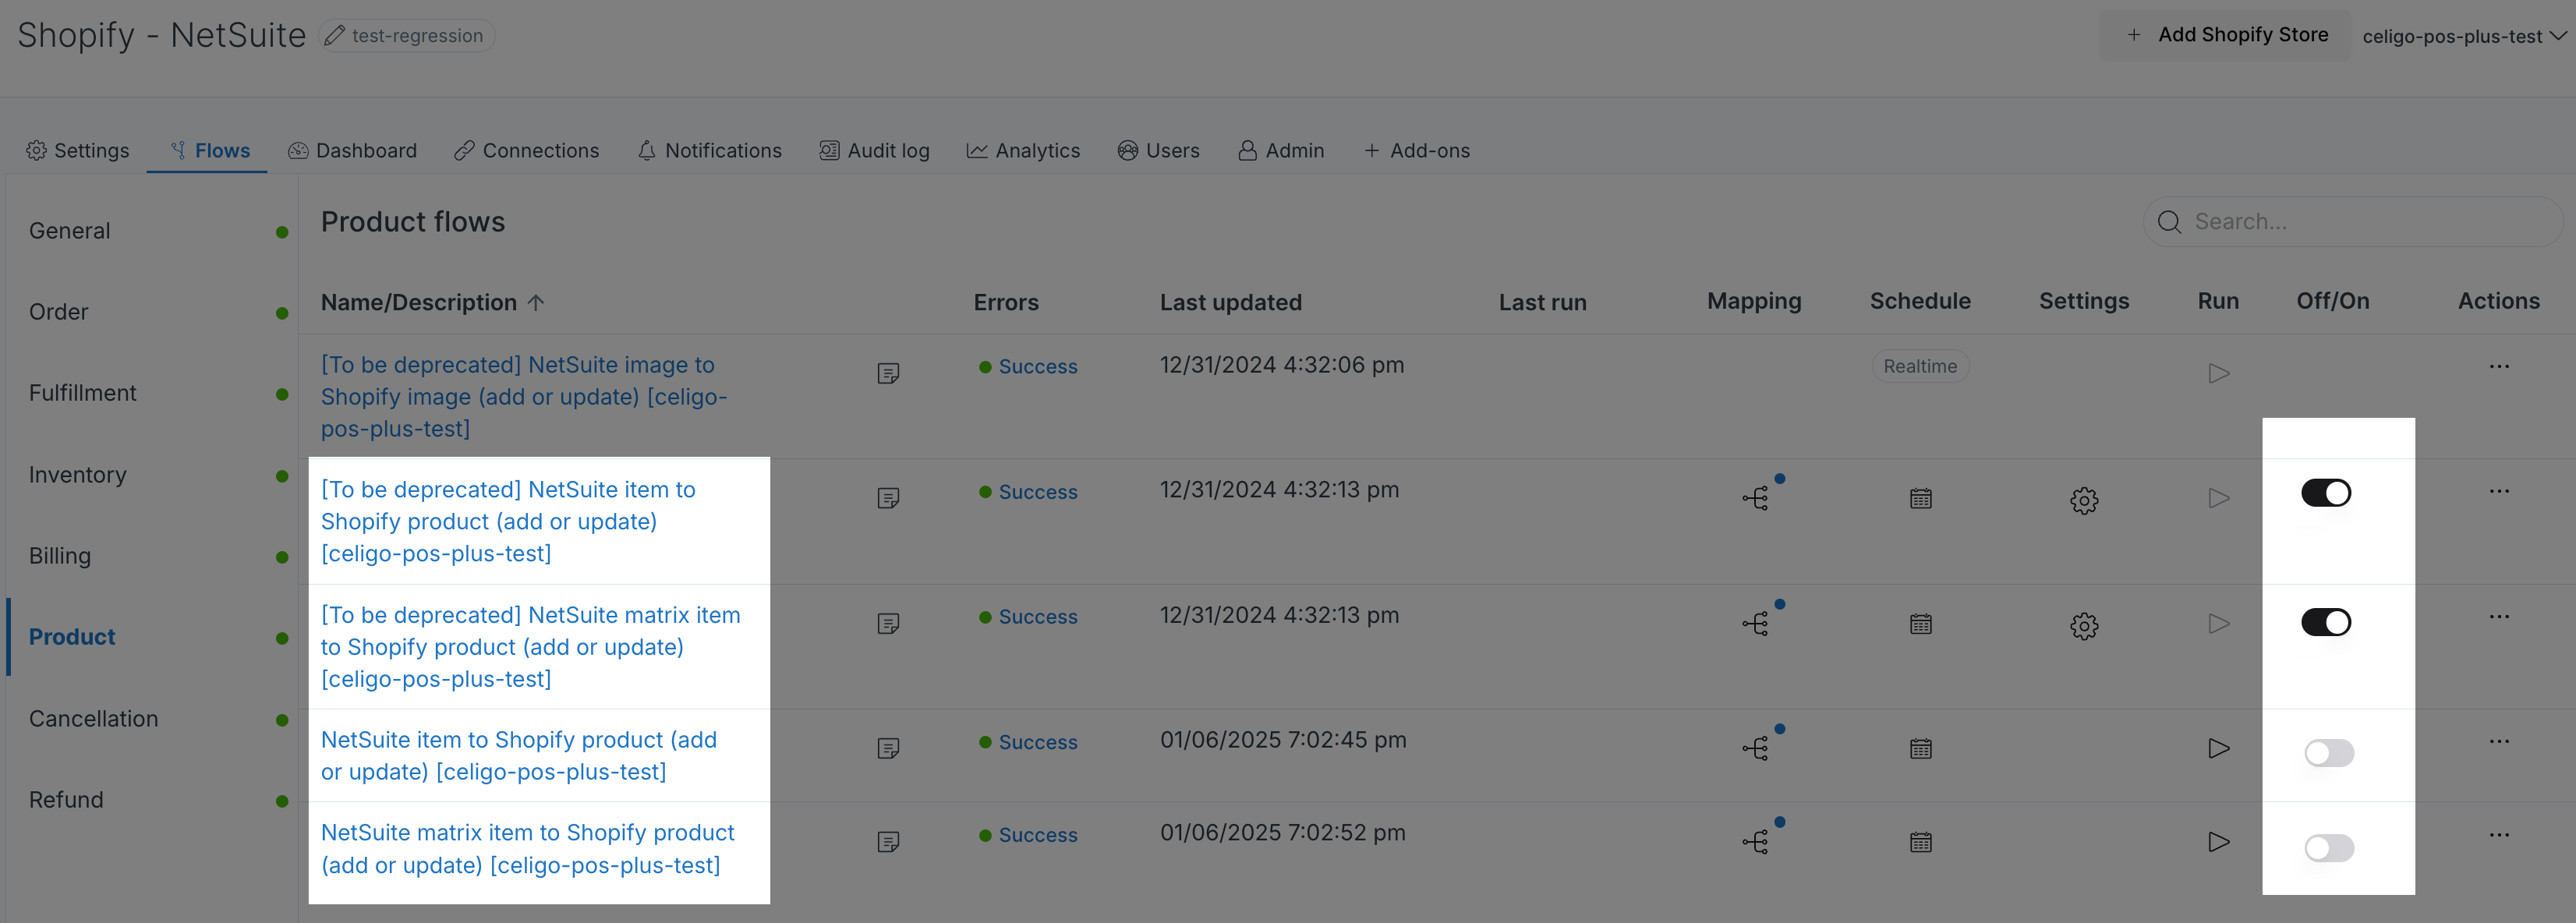Image resolution: width=2576 pixels, height=923 pixels.
Task: Open mapping for deprecated matrix item flow
Action: click(1756, 624)
